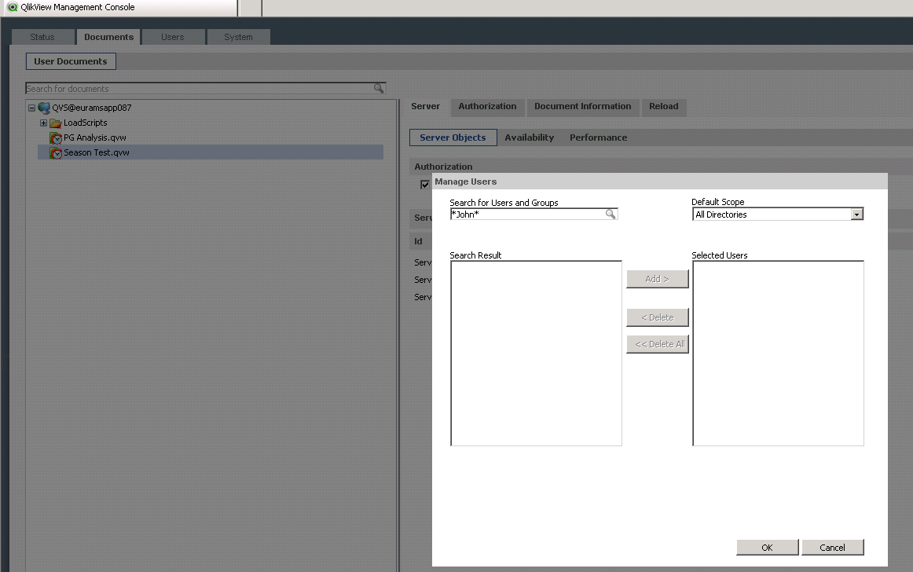Select the PG Analysis.qvw tree item
This screenshot has height=572, width=913.
95,138
